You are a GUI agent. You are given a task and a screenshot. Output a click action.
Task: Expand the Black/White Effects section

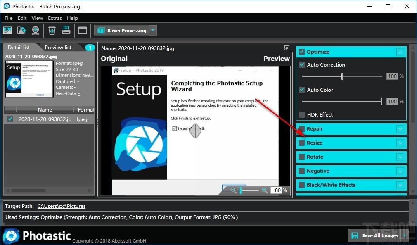coord(400,185)
